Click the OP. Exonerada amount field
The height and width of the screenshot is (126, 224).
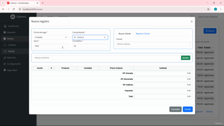(163, 79)
